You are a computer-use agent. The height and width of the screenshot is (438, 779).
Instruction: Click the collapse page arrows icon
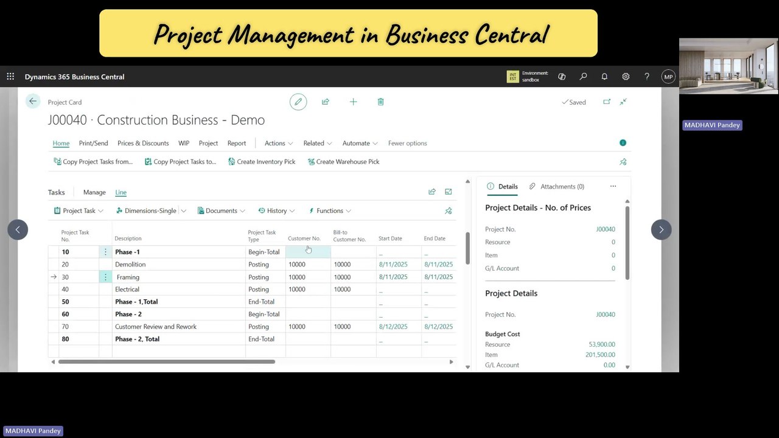[623, 102]
